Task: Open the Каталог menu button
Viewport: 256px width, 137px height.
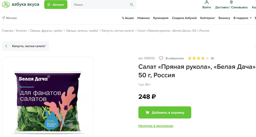Action: (x=56, y=5)
